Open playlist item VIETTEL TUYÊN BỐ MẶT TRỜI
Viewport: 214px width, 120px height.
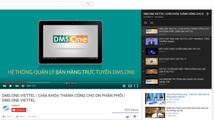point(182,70)
